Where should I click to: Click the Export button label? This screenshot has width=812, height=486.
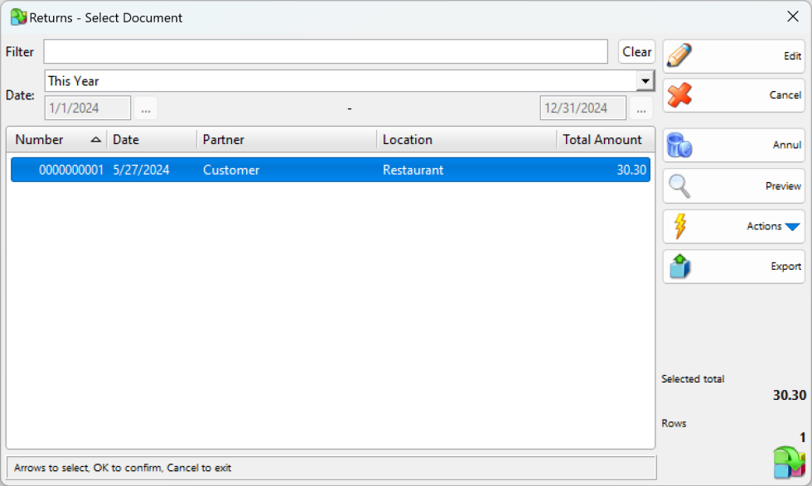click(x=785, y=267)
